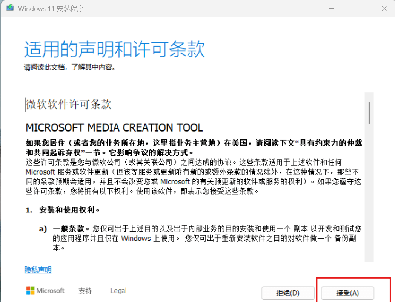The width and height of the screenshot is (395, 302).
Task: Open the Legal link
Action: [118, 290]
